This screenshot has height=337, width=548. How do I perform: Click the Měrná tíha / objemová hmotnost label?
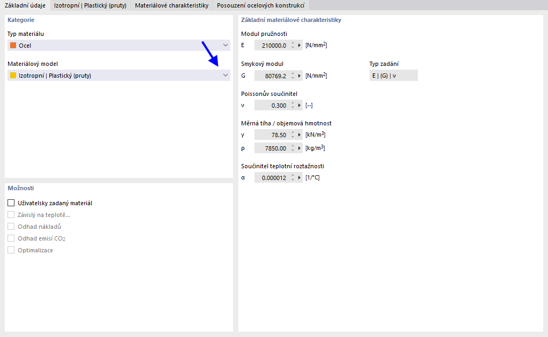coord(286,123)
